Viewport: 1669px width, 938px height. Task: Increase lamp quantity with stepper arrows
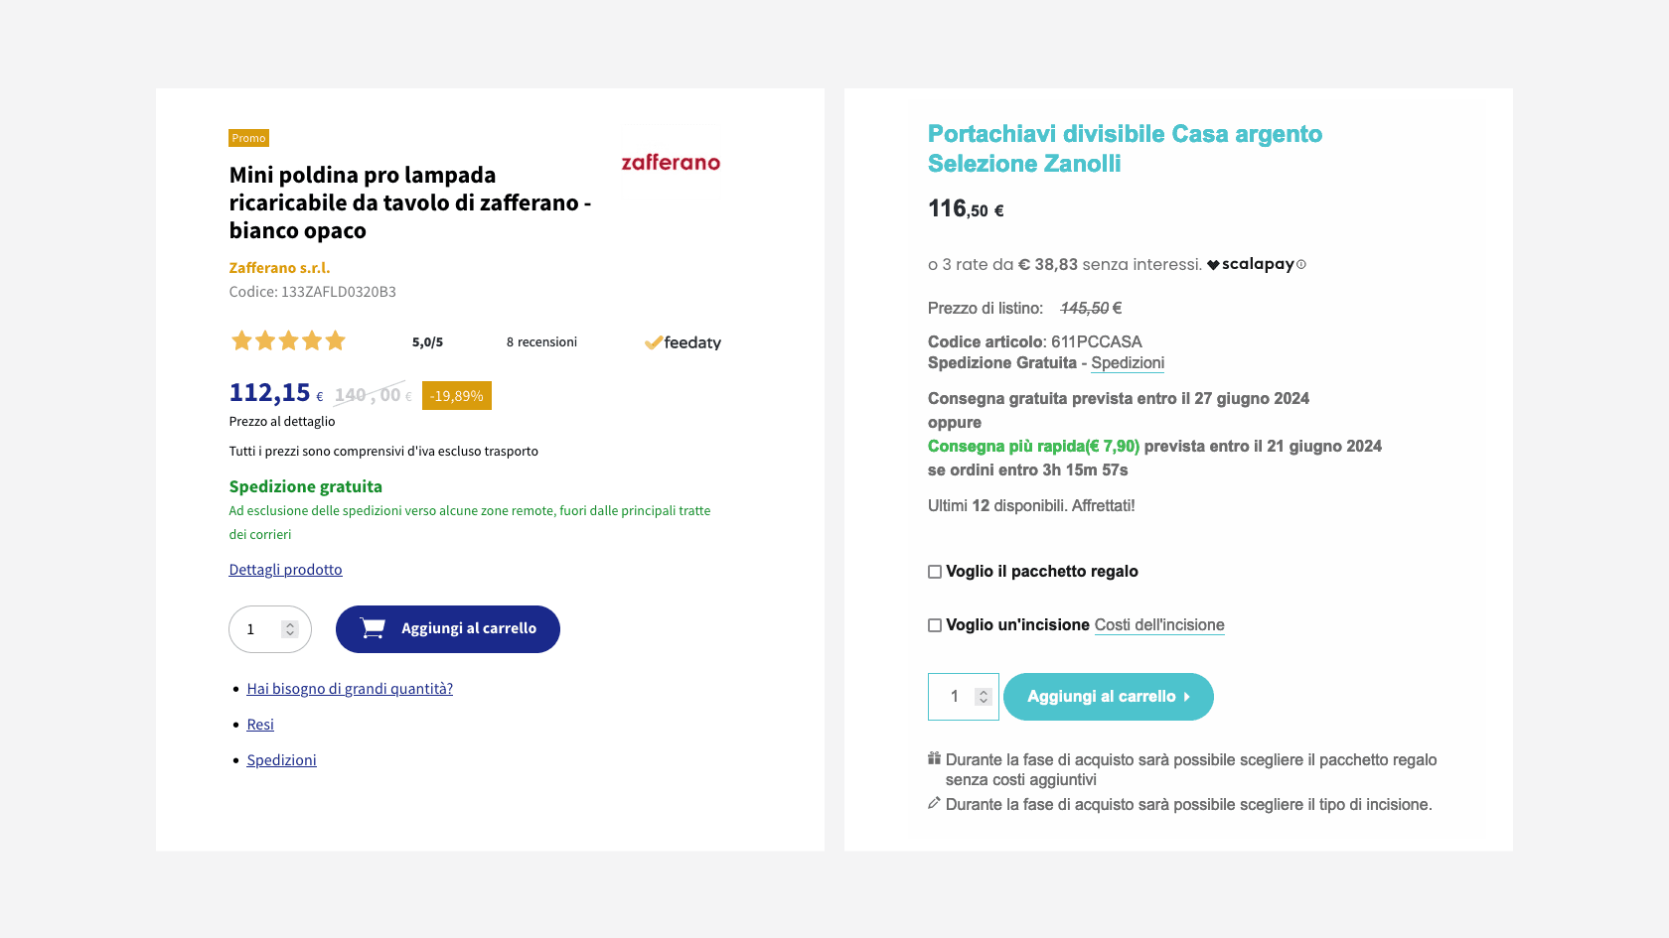(290, 625)
